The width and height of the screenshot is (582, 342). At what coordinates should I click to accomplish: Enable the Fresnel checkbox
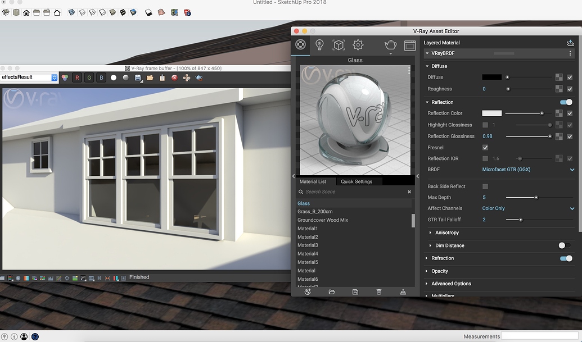[485, 147]
